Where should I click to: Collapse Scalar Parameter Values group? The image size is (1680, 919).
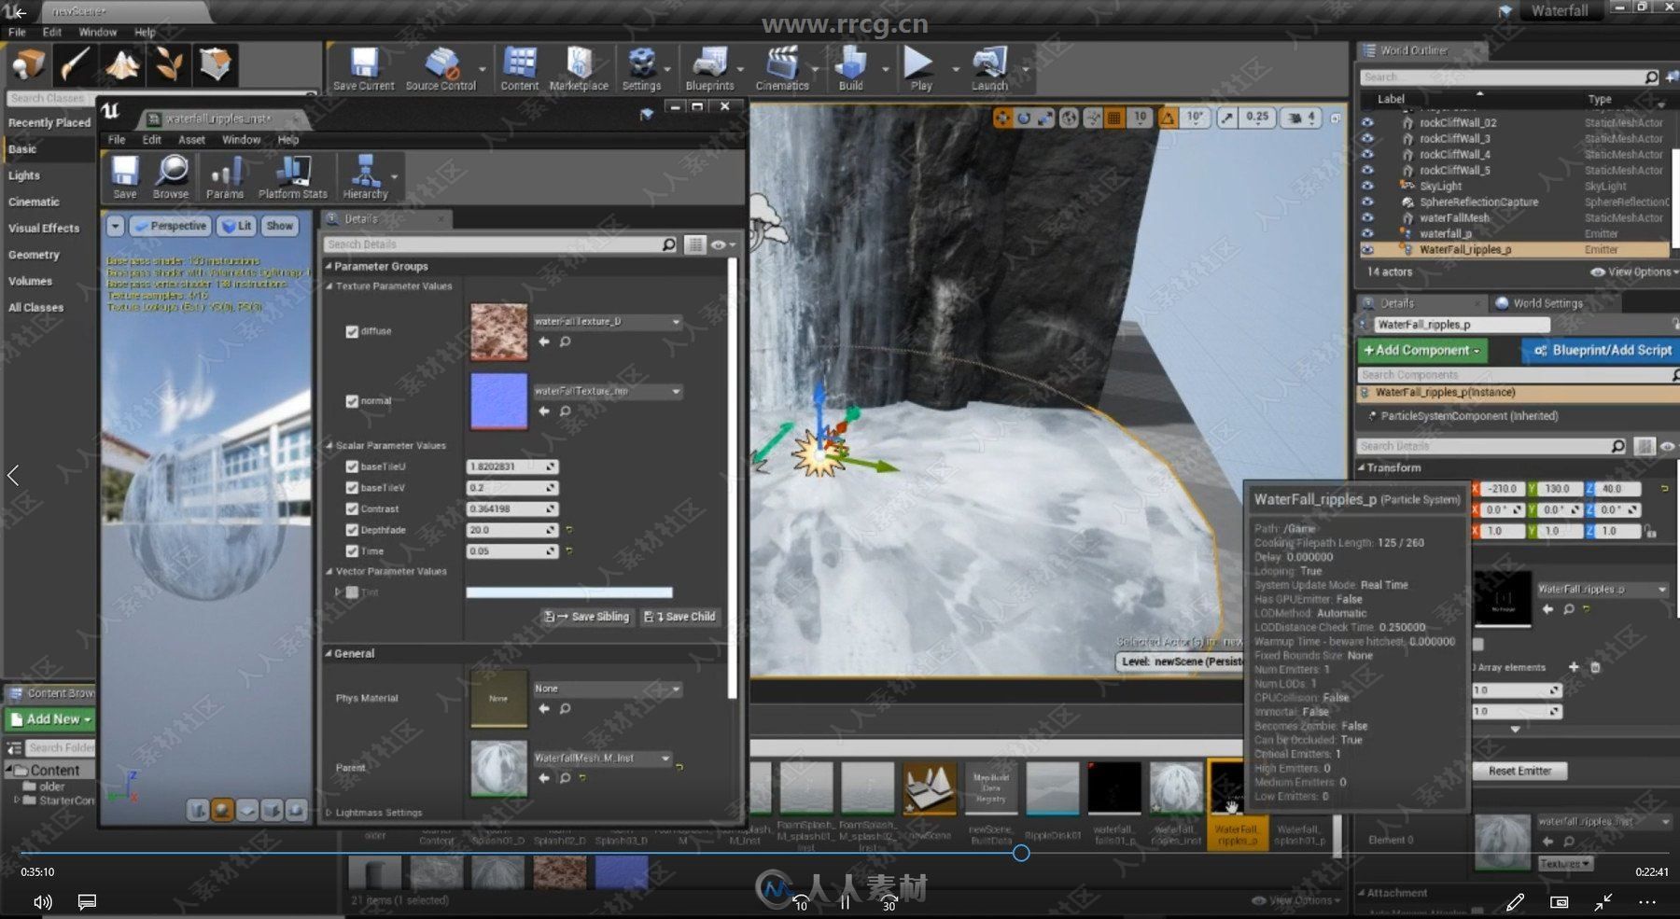pos(329,446)
